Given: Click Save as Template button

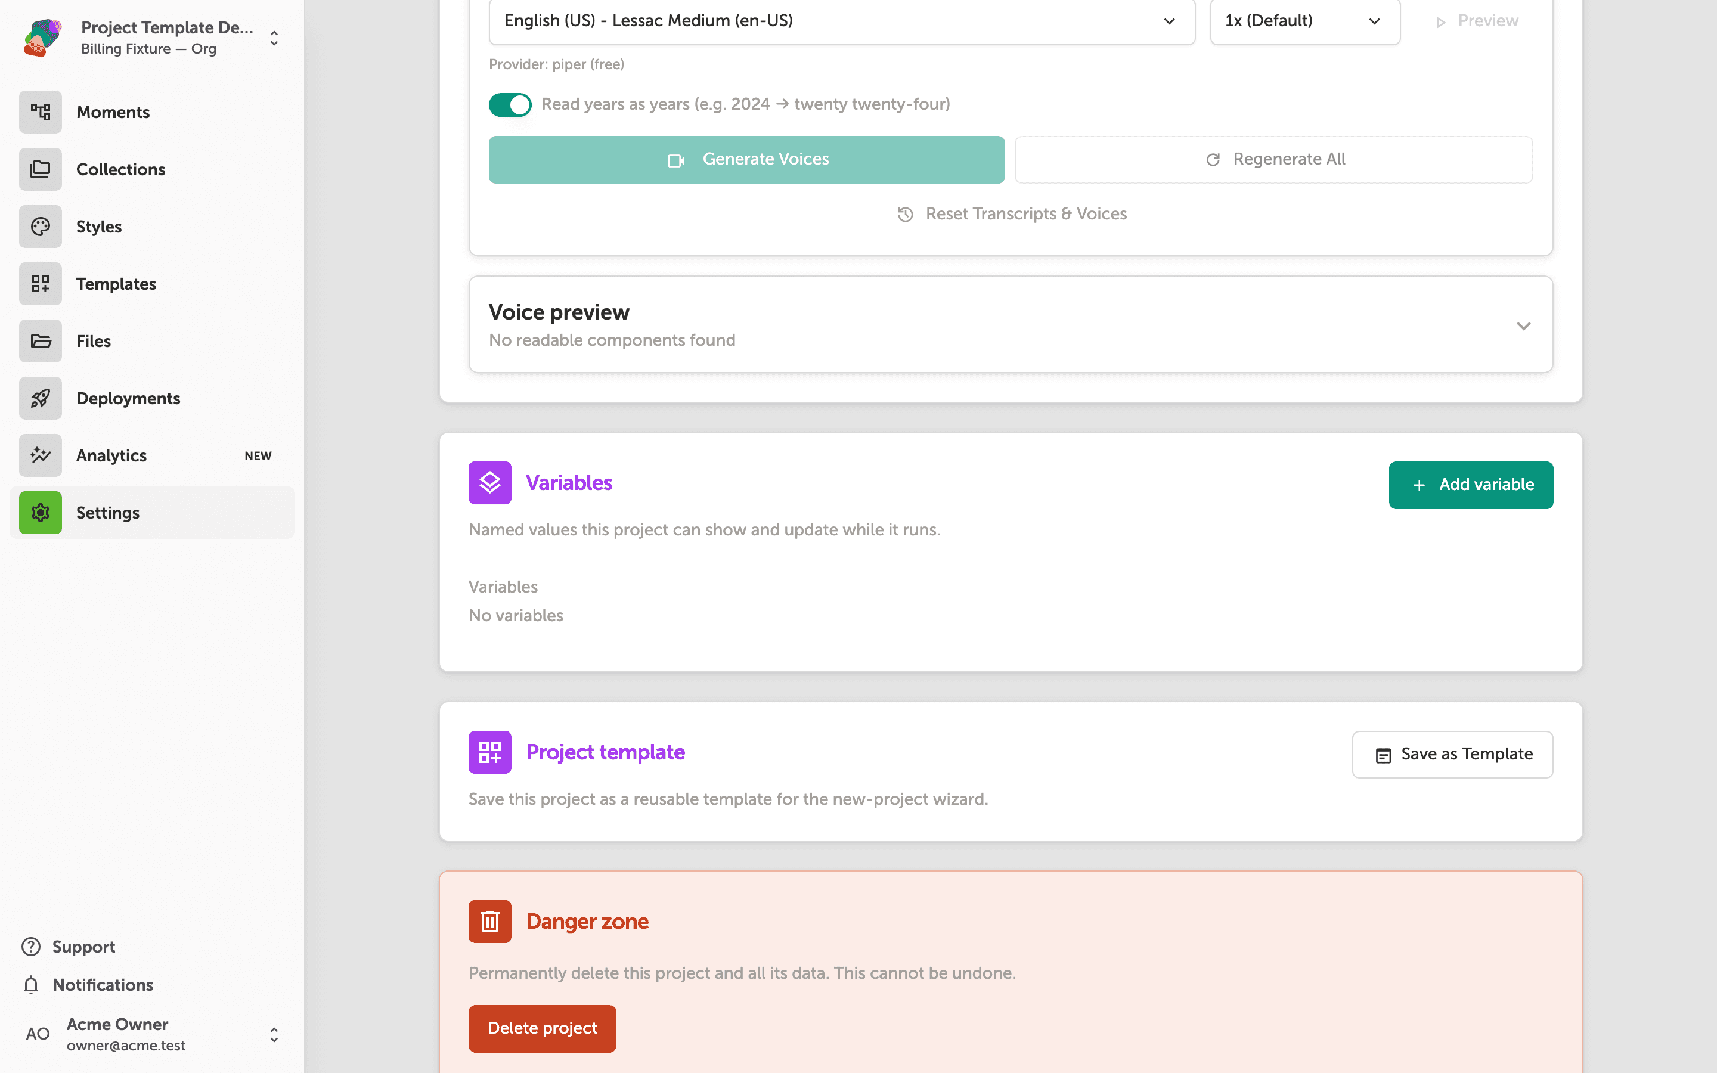Looking at the screenshot, I should click(x=1452, y=754).
